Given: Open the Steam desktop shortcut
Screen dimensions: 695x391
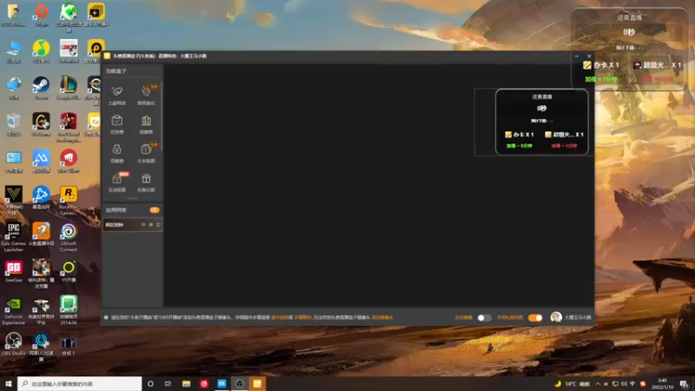Looking at the screenshot, I should point(41,89).
